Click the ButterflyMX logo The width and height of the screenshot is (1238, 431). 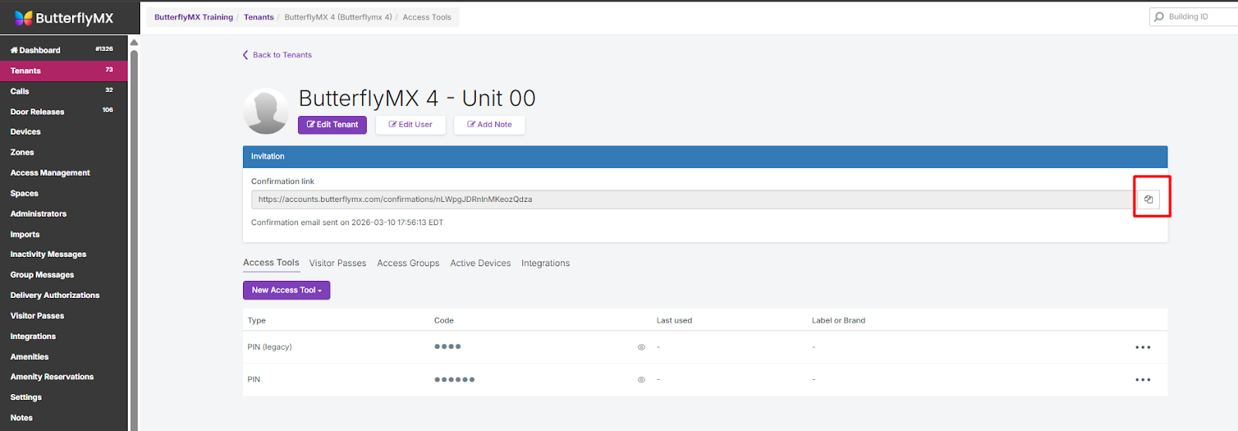point(63,18)
